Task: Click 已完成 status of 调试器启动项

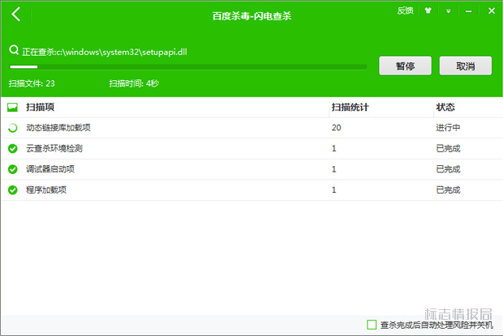Action: pos(448,169)
